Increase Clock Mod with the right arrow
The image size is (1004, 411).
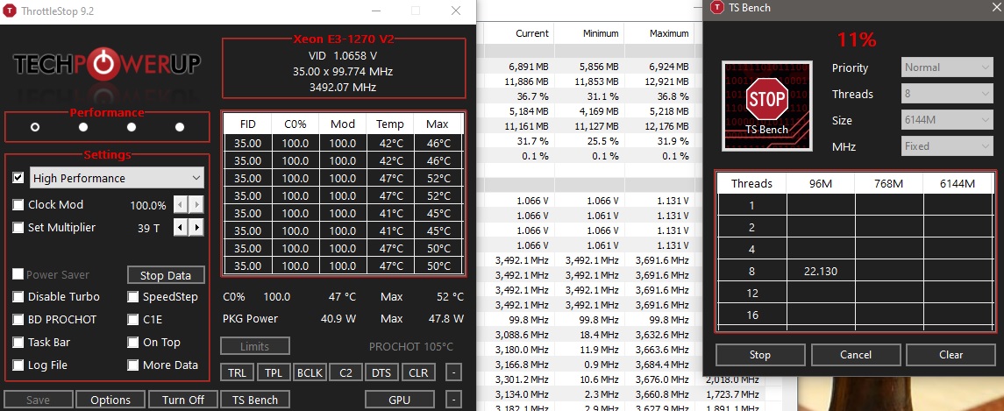[x=196, y=205]
